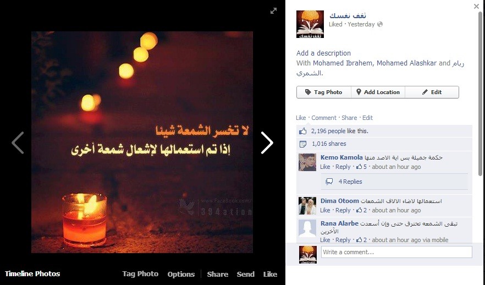Click the Tag Photo button with tag icon
Viewport: 485px width, 285px height.
click(323, 92)
